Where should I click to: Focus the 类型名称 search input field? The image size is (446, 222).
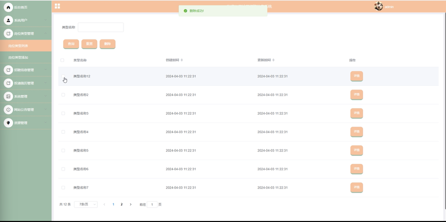click(101, 27)
